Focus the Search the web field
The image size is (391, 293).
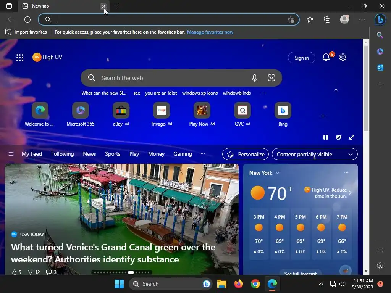point(181,78)
